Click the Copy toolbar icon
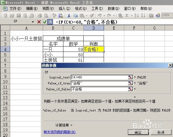Viewport: 173px width, 137px height. [x=75, y=16]
